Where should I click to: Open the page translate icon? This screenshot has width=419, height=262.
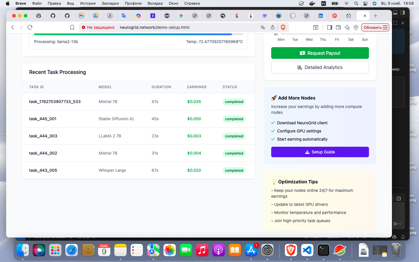(x=263, y=27)
